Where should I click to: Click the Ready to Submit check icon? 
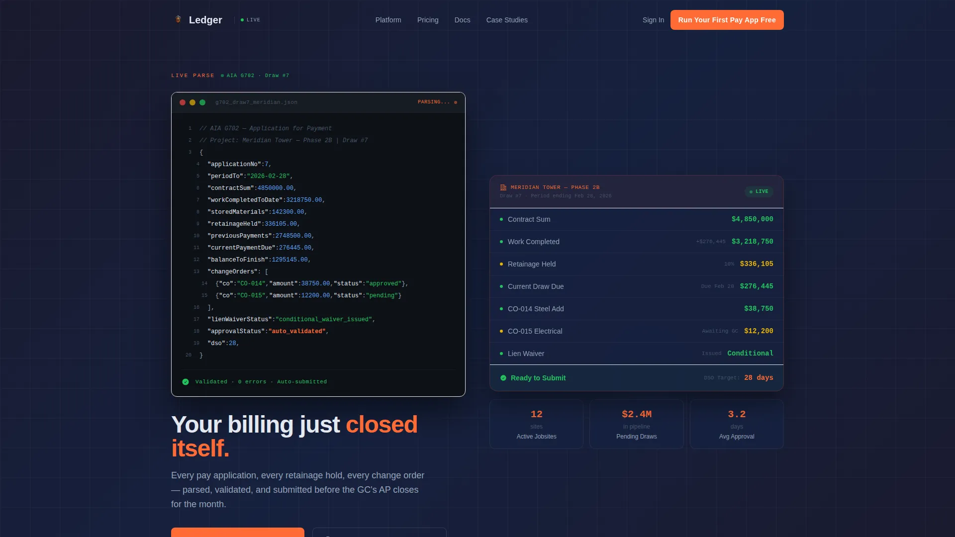point(503,378)
